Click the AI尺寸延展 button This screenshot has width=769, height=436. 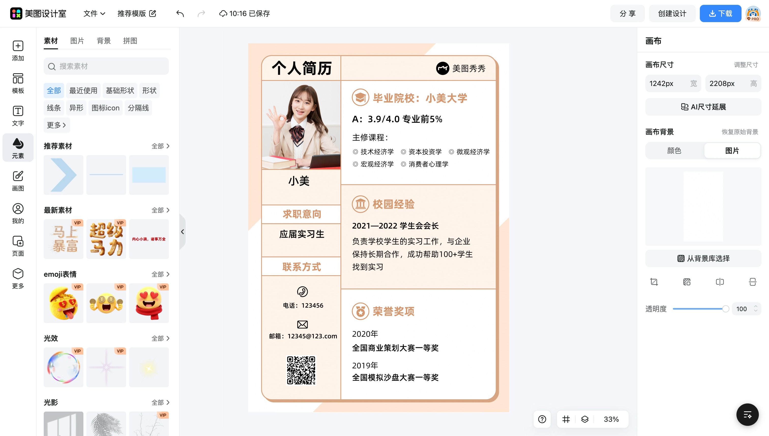pos(703,107)
